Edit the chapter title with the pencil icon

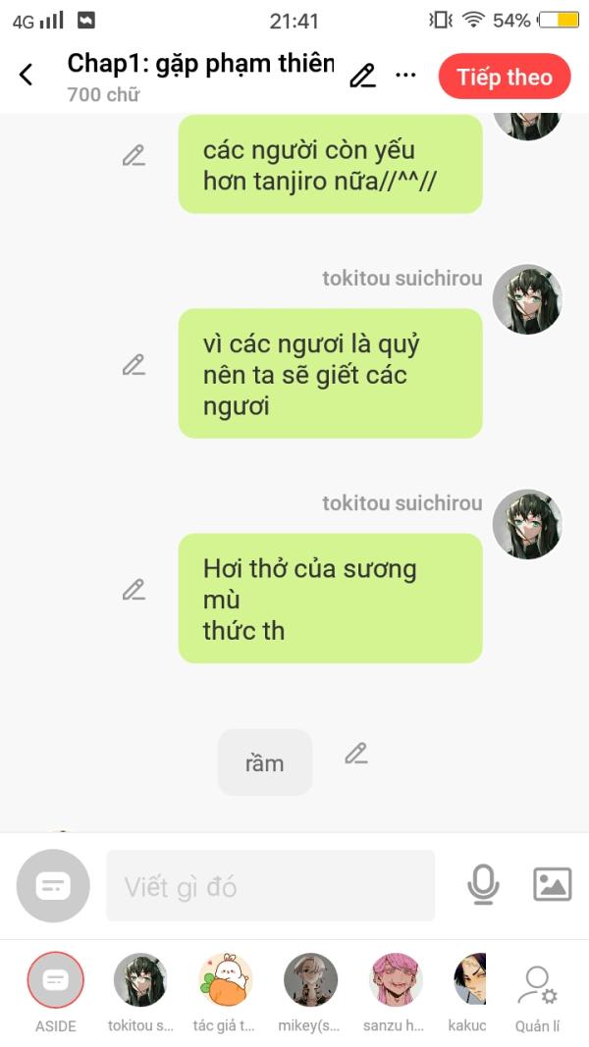(x=362, y=76)
